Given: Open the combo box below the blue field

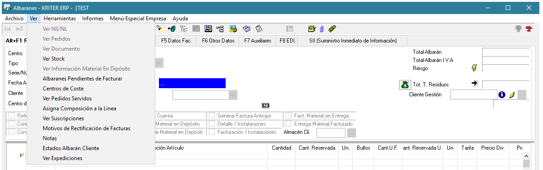Looking at the screenshot, I should click(205, 95).
